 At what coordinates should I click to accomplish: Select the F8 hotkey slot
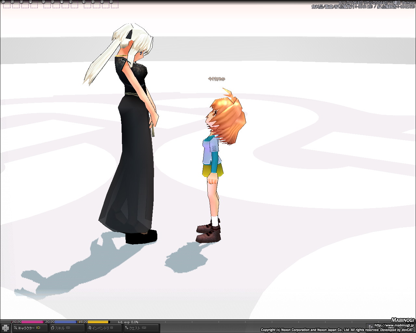(74, 4)
